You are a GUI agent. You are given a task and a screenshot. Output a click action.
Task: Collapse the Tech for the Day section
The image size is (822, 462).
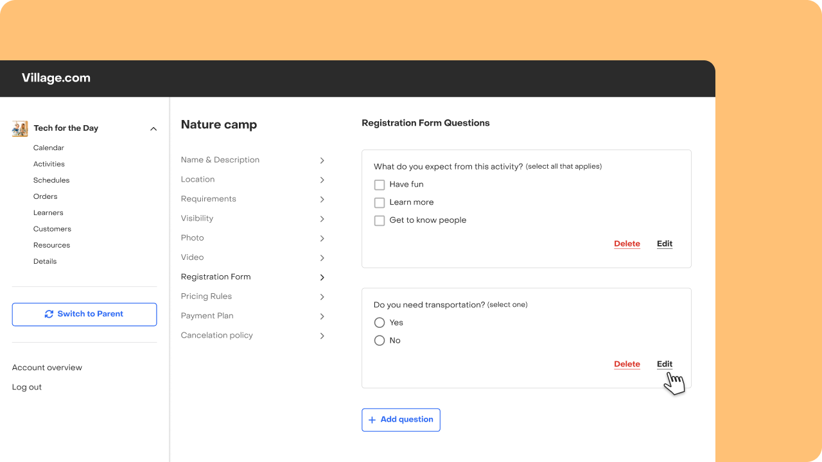tap(153, 129)
